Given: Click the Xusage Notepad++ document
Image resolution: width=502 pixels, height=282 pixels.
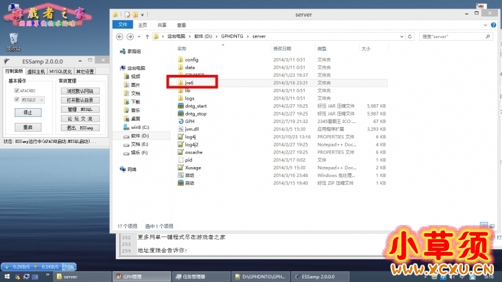Looking at the screenshot, I should pos(193,168).
